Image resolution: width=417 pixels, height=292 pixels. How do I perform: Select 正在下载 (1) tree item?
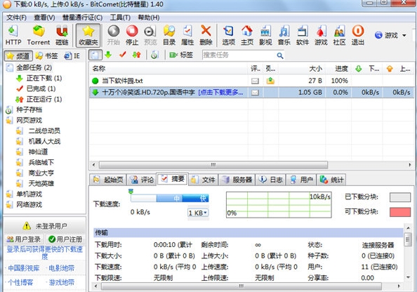pos(39,78)
